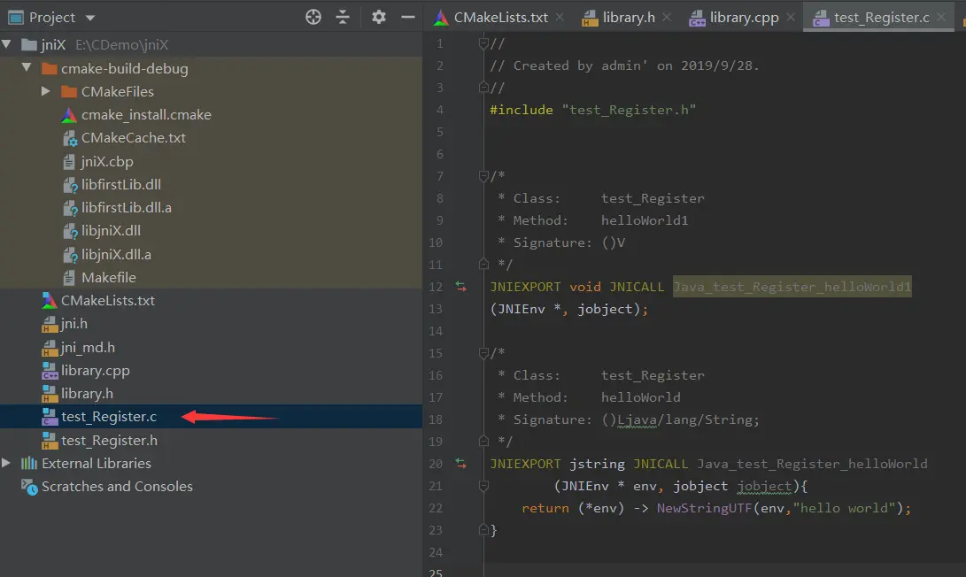Switch to the library.h editor tab
This screenshot has height=577, width=966.
click(x=628, y=17)
